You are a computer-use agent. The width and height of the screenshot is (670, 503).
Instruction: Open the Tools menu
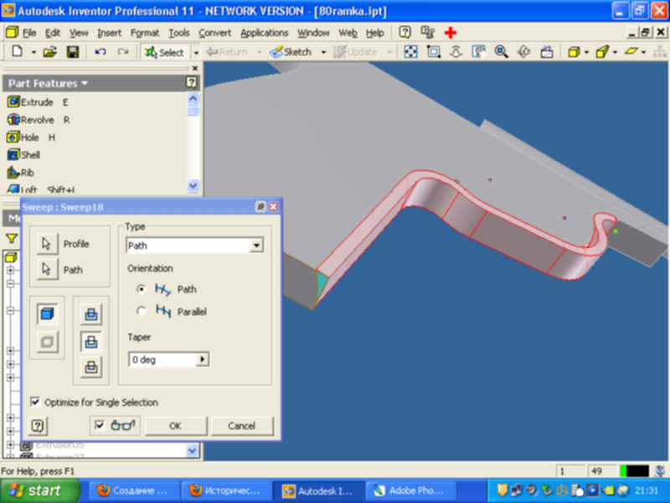coord(178,33)
